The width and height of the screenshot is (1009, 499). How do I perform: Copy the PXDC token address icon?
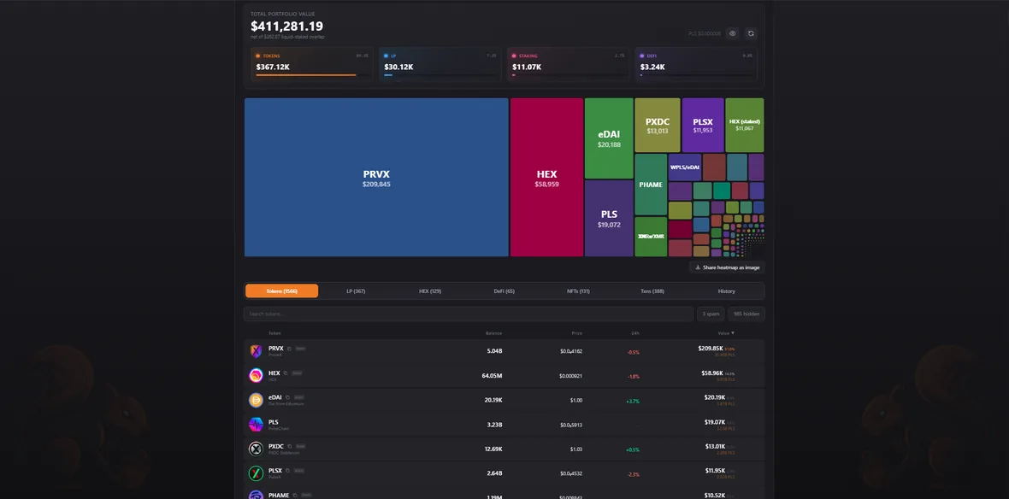click(290, 446)
